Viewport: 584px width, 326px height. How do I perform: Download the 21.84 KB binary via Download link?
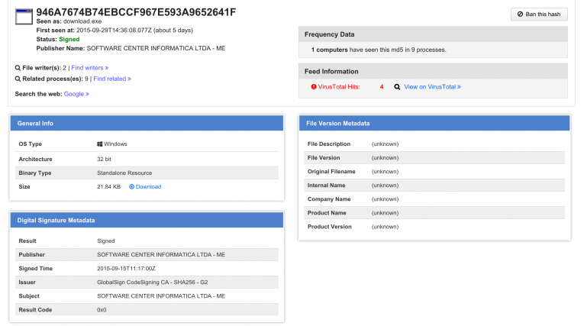[x=148, y=186]
